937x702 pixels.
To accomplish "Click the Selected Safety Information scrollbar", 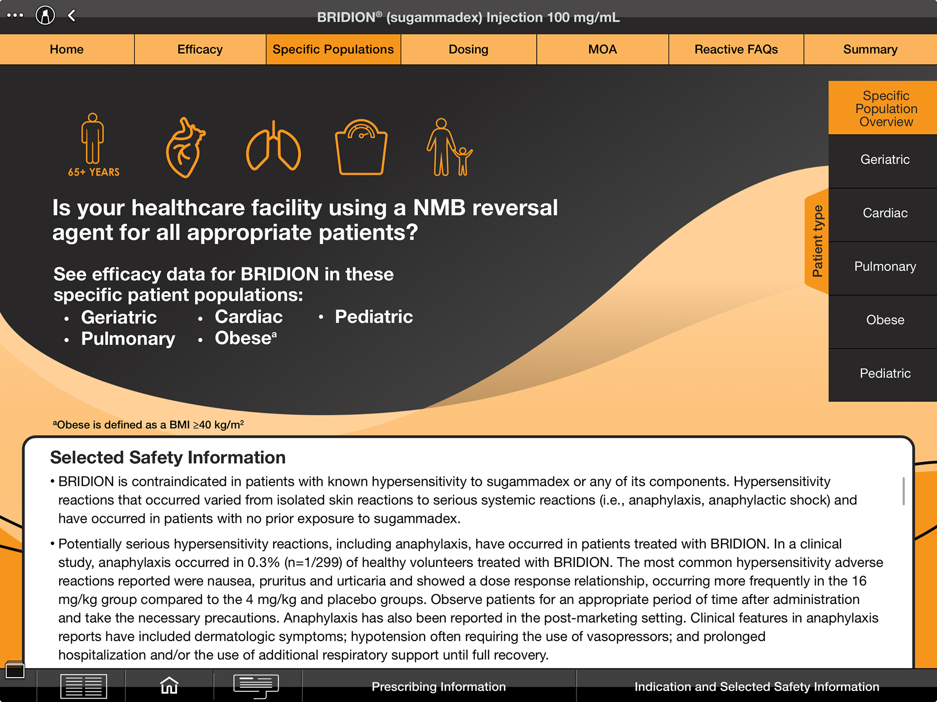I will tap(903, 491).
